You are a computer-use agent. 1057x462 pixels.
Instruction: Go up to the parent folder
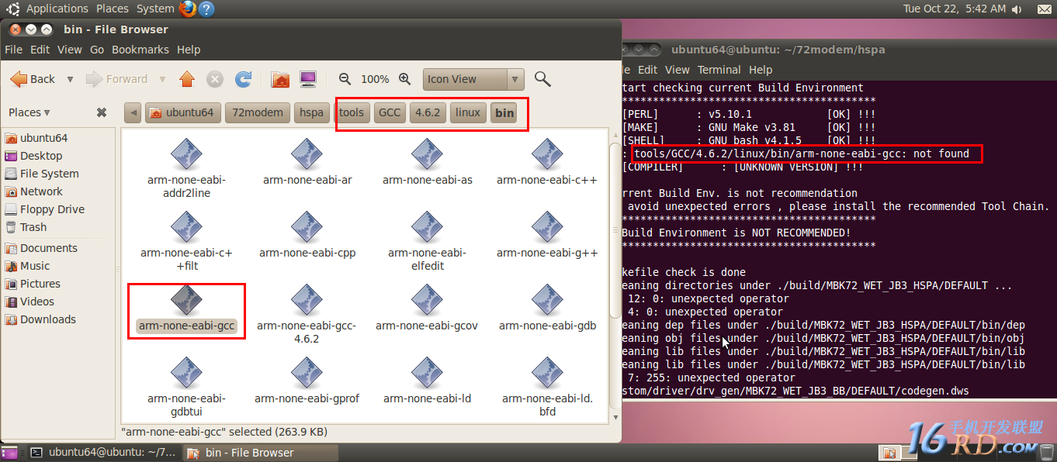pyautogui.click(x=187, y=79)
